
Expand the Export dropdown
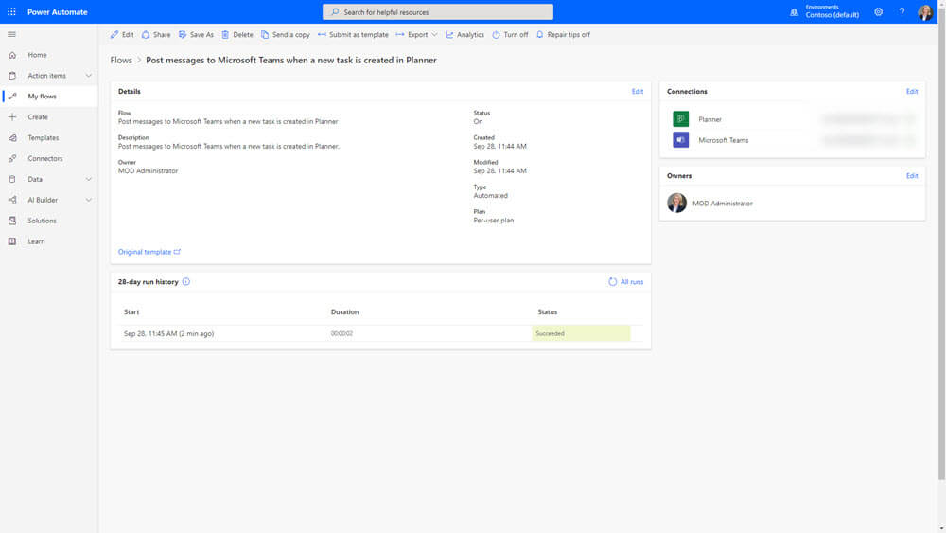click(422, 35)
